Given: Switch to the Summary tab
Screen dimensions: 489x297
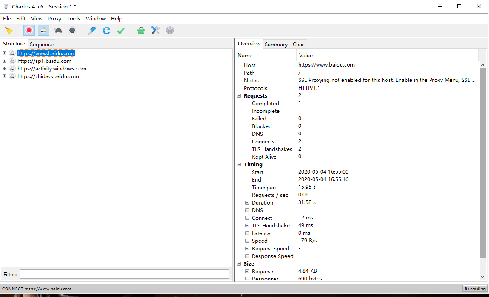Looking at the screenshot, I should [276, 44].
